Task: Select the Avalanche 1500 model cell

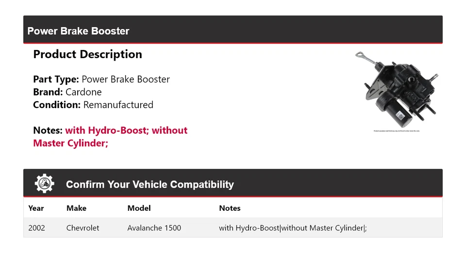Action: (154, 228)
